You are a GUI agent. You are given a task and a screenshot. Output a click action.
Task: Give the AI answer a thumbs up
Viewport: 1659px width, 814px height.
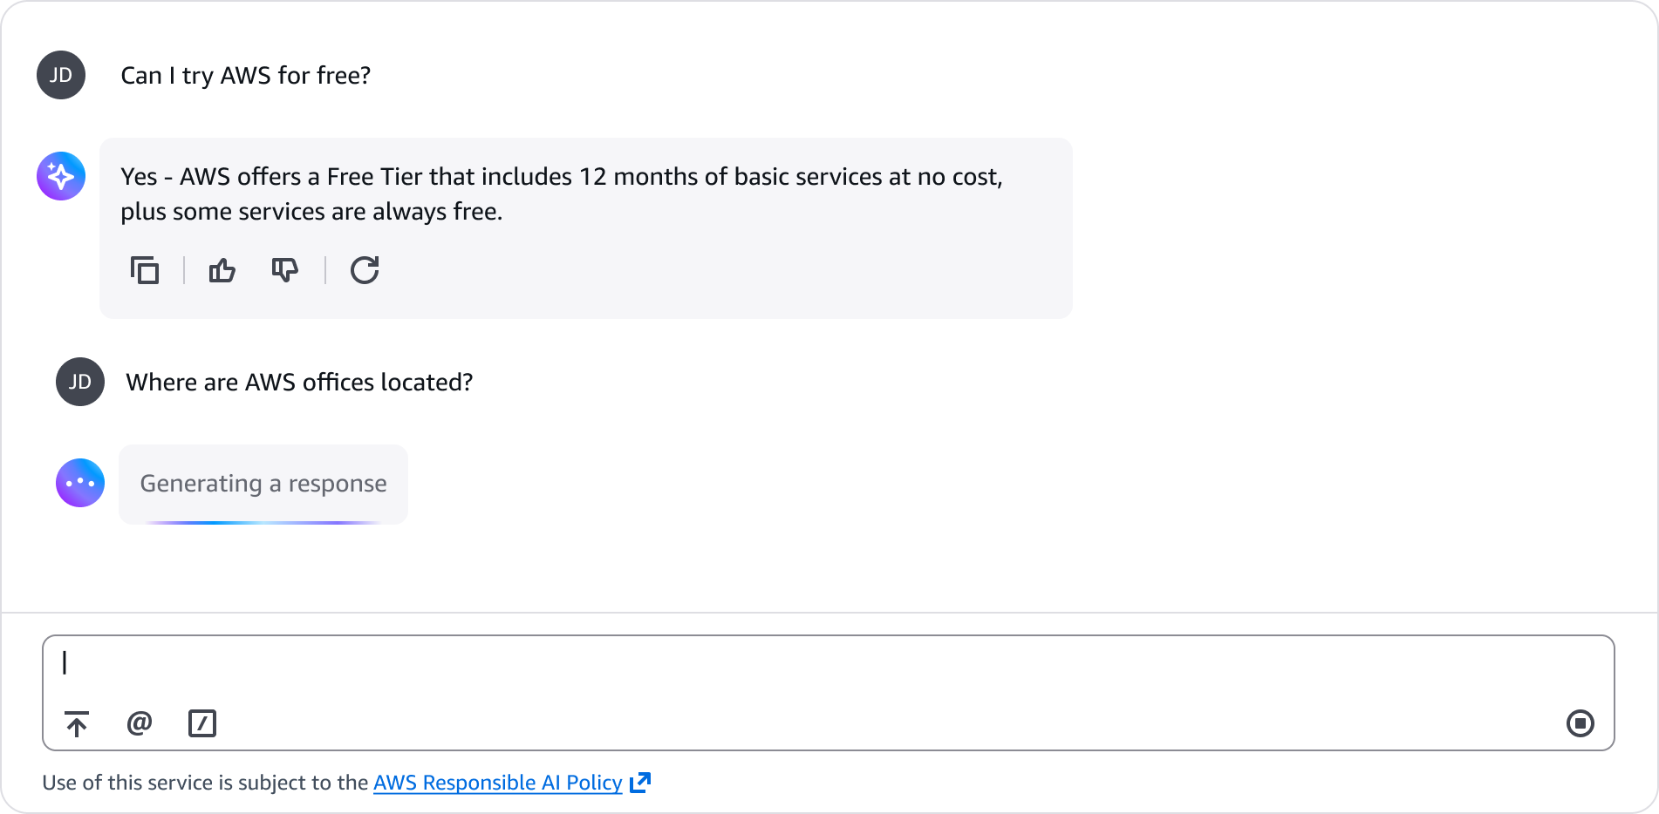222,270
